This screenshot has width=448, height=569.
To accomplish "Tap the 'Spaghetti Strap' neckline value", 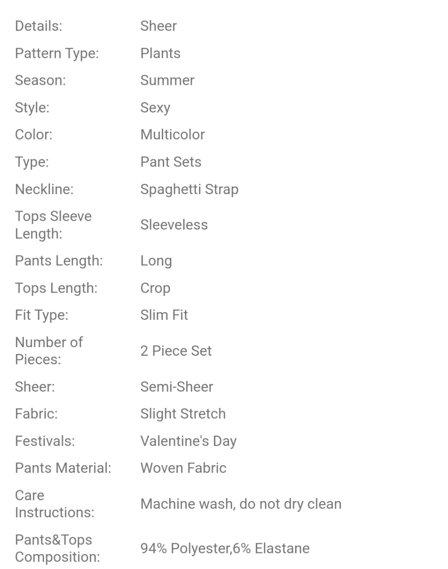I will point(189,189).
